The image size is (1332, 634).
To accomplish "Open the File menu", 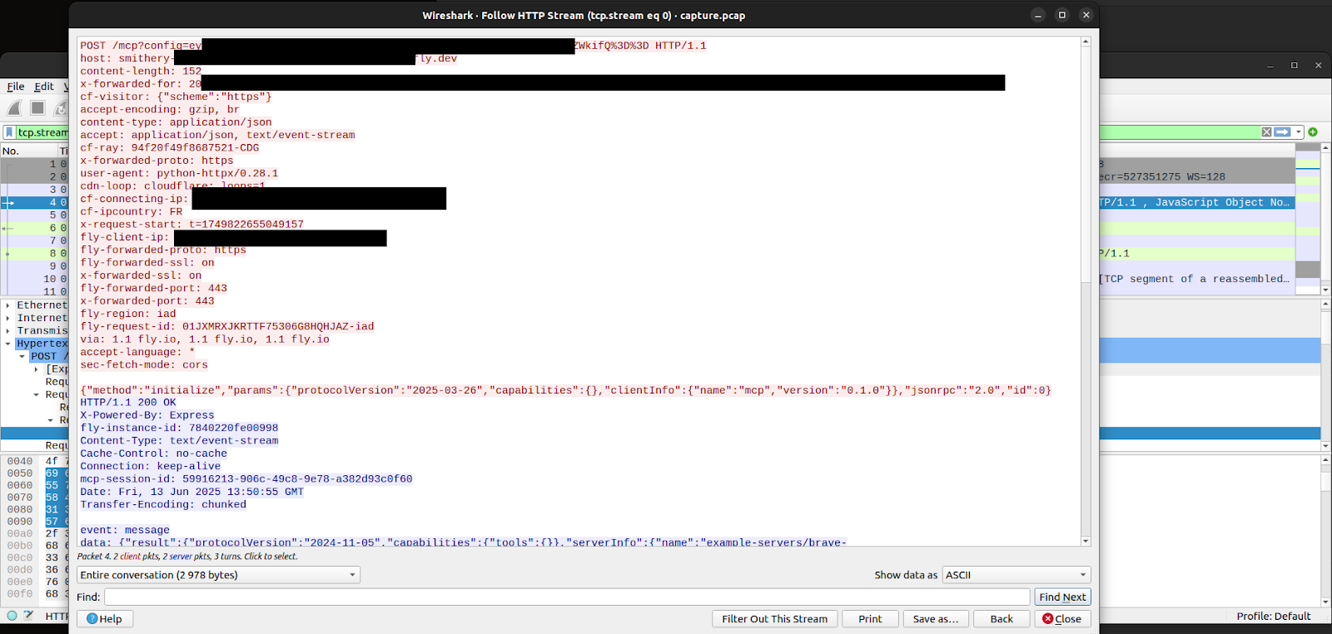I will coord(16,87).
